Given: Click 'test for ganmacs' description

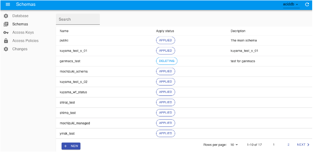Looking at the screenshot, I should point(243,61).
